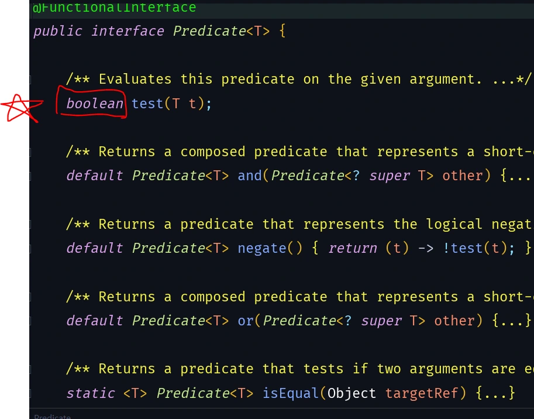Expand the folded body of the or method
Image resolution: width=534 pixels, height=419 pixels.
[x=511, y=321]
